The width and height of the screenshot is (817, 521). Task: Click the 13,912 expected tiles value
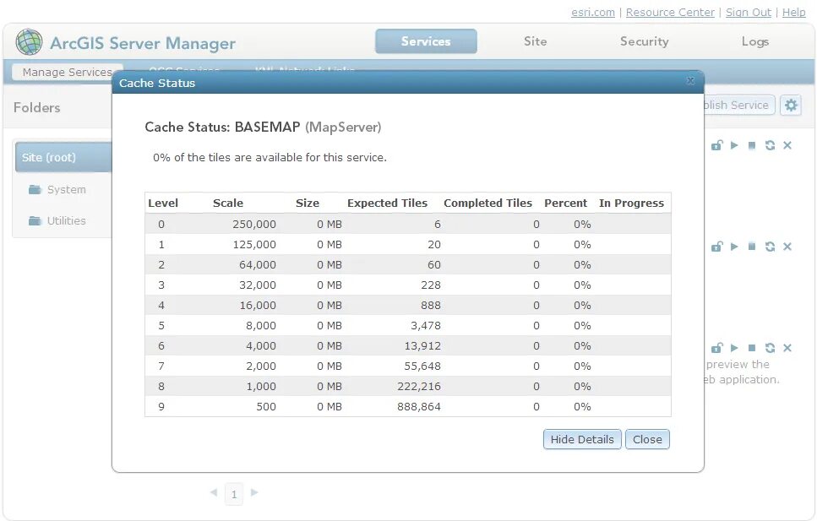pyautogui.click(x=422, y=346)
